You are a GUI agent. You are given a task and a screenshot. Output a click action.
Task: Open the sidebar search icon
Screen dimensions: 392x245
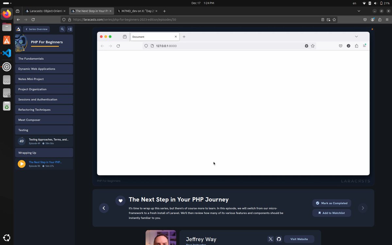coord(62,29)
